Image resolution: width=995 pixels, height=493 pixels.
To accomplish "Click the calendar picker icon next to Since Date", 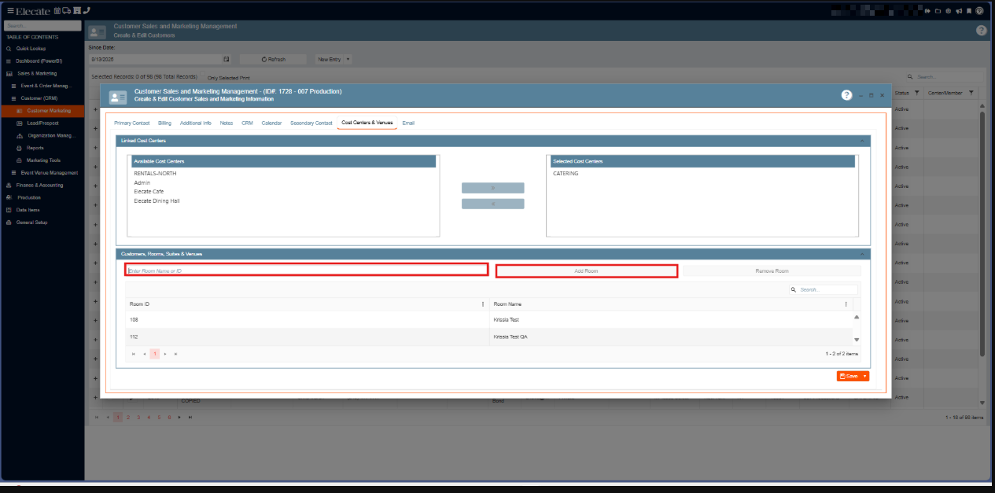I will [x=226, y=59].
